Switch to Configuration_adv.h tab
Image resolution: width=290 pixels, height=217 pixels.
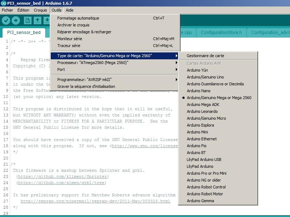[269, 33]
